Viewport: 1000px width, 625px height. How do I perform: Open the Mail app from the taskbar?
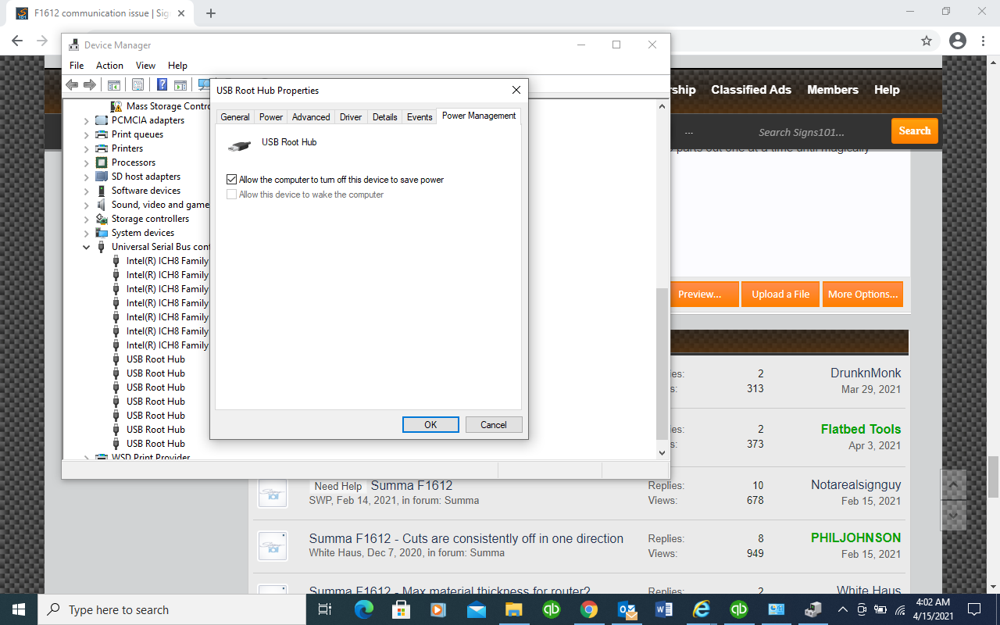click(x=476, y=609)
